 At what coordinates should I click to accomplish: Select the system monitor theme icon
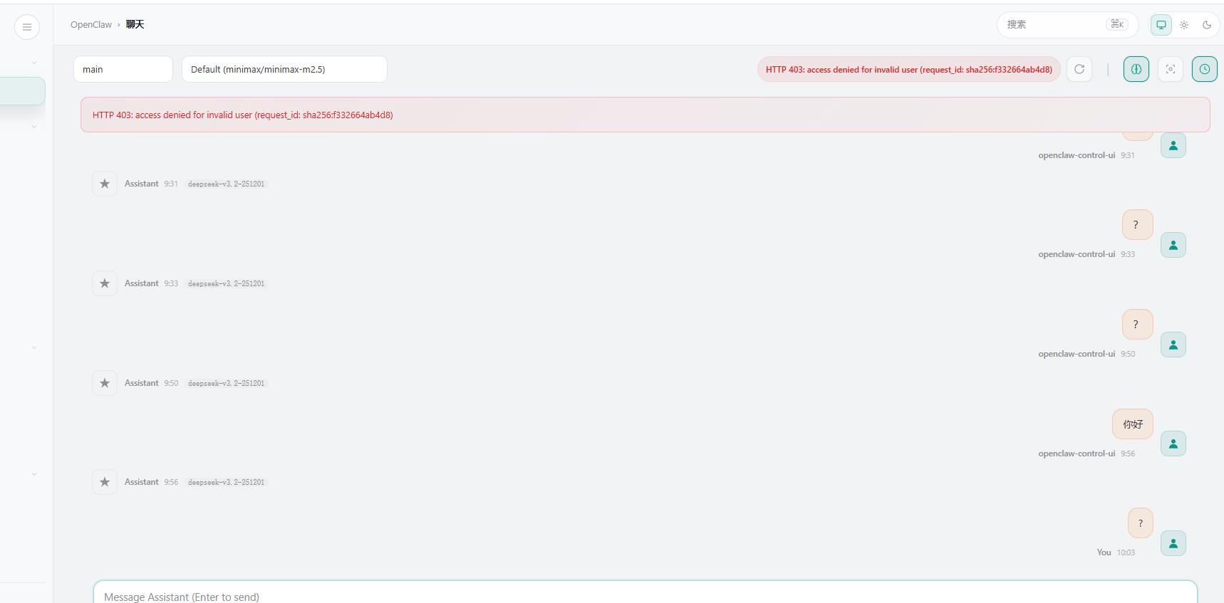coord(1161,25)
